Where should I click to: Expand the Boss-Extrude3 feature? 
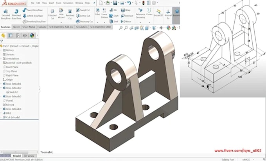[1, 96]
